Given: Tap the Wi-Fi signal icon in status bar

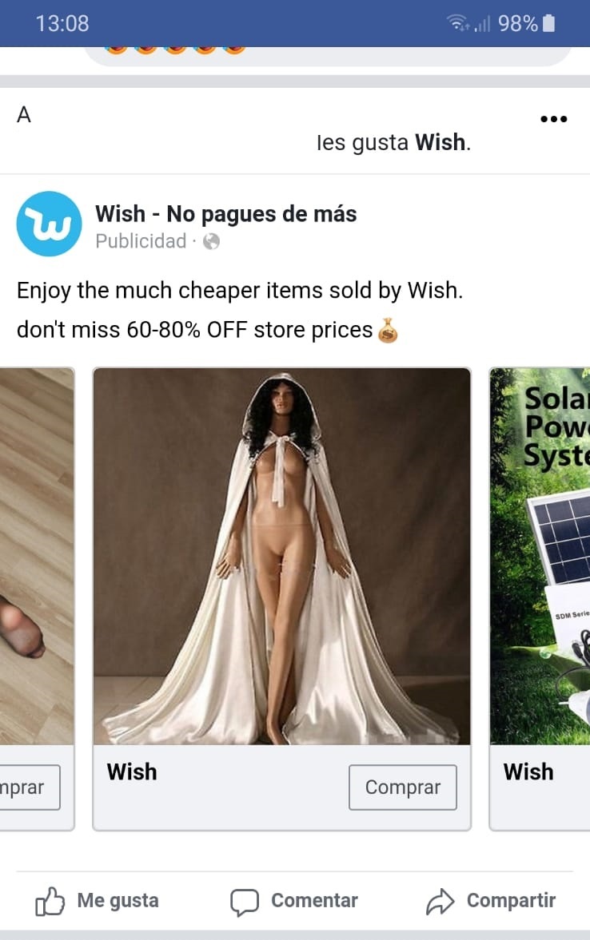Looking at the screenshot, I should tap(457, 23).
